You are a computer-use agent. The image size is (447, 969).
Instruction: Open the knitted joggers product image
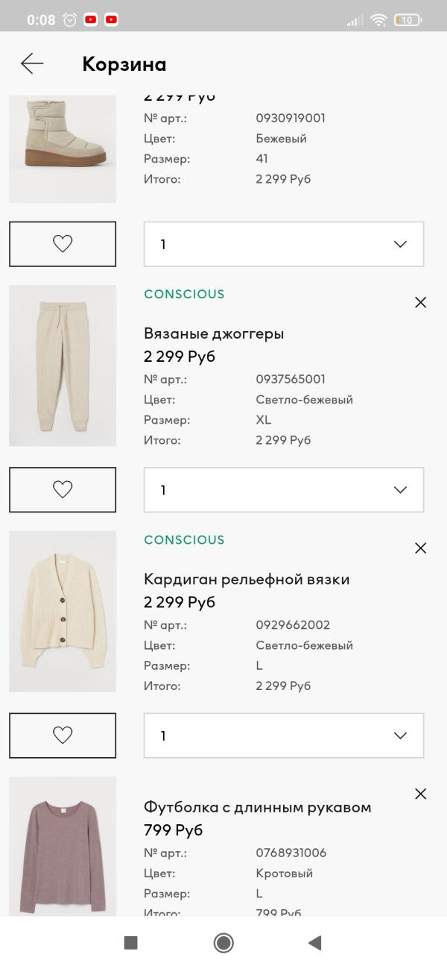(63, 366)
